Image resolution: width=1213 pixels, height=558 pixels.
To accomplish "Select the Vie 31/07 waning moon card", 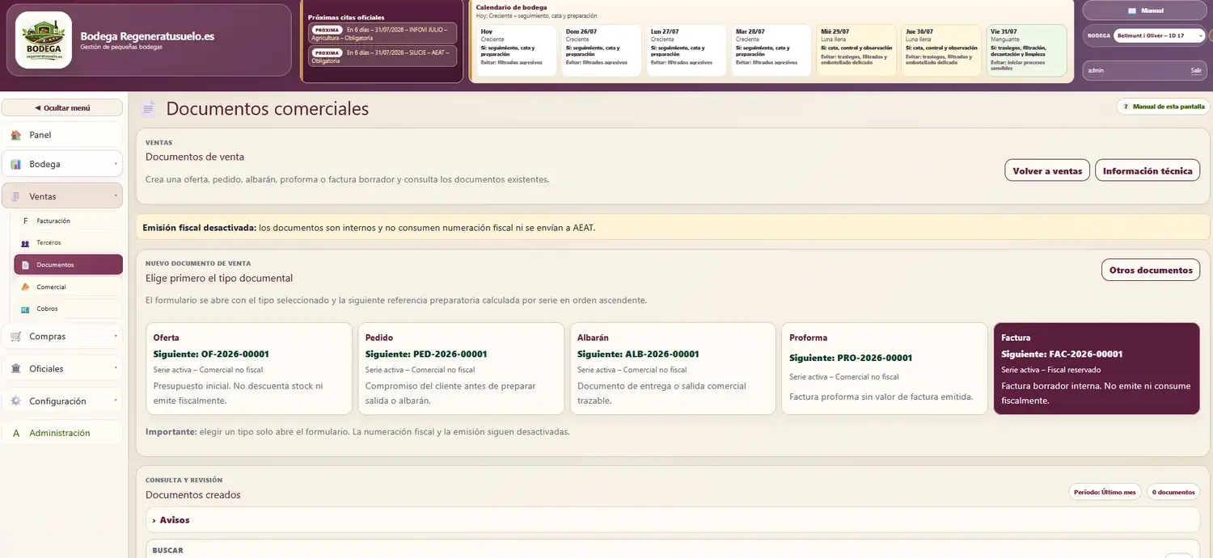I will (x=1026, y=50).
